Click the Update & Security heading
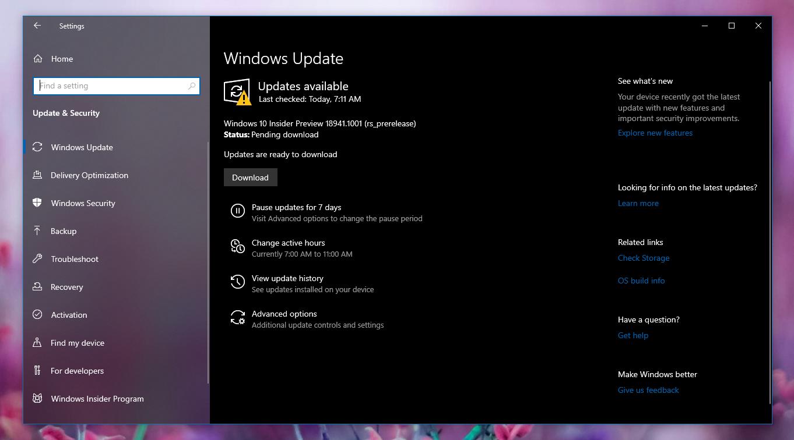This screenshot has width=794, height=440. (66, 113)
